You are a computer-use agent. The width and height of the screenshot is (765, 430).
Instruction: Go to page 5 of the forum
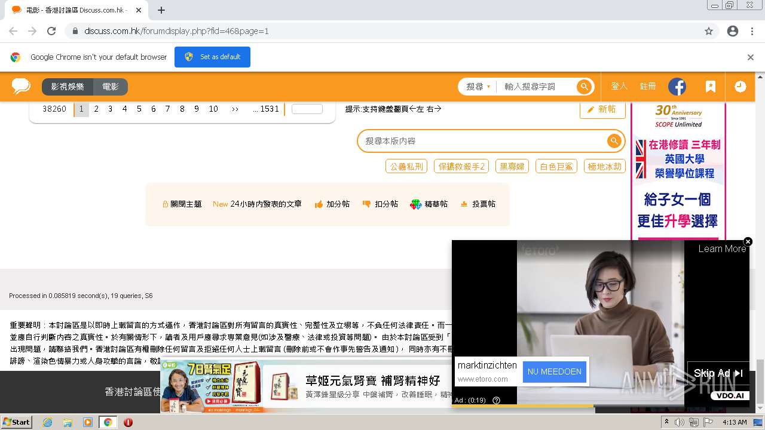tap(139, 109)
